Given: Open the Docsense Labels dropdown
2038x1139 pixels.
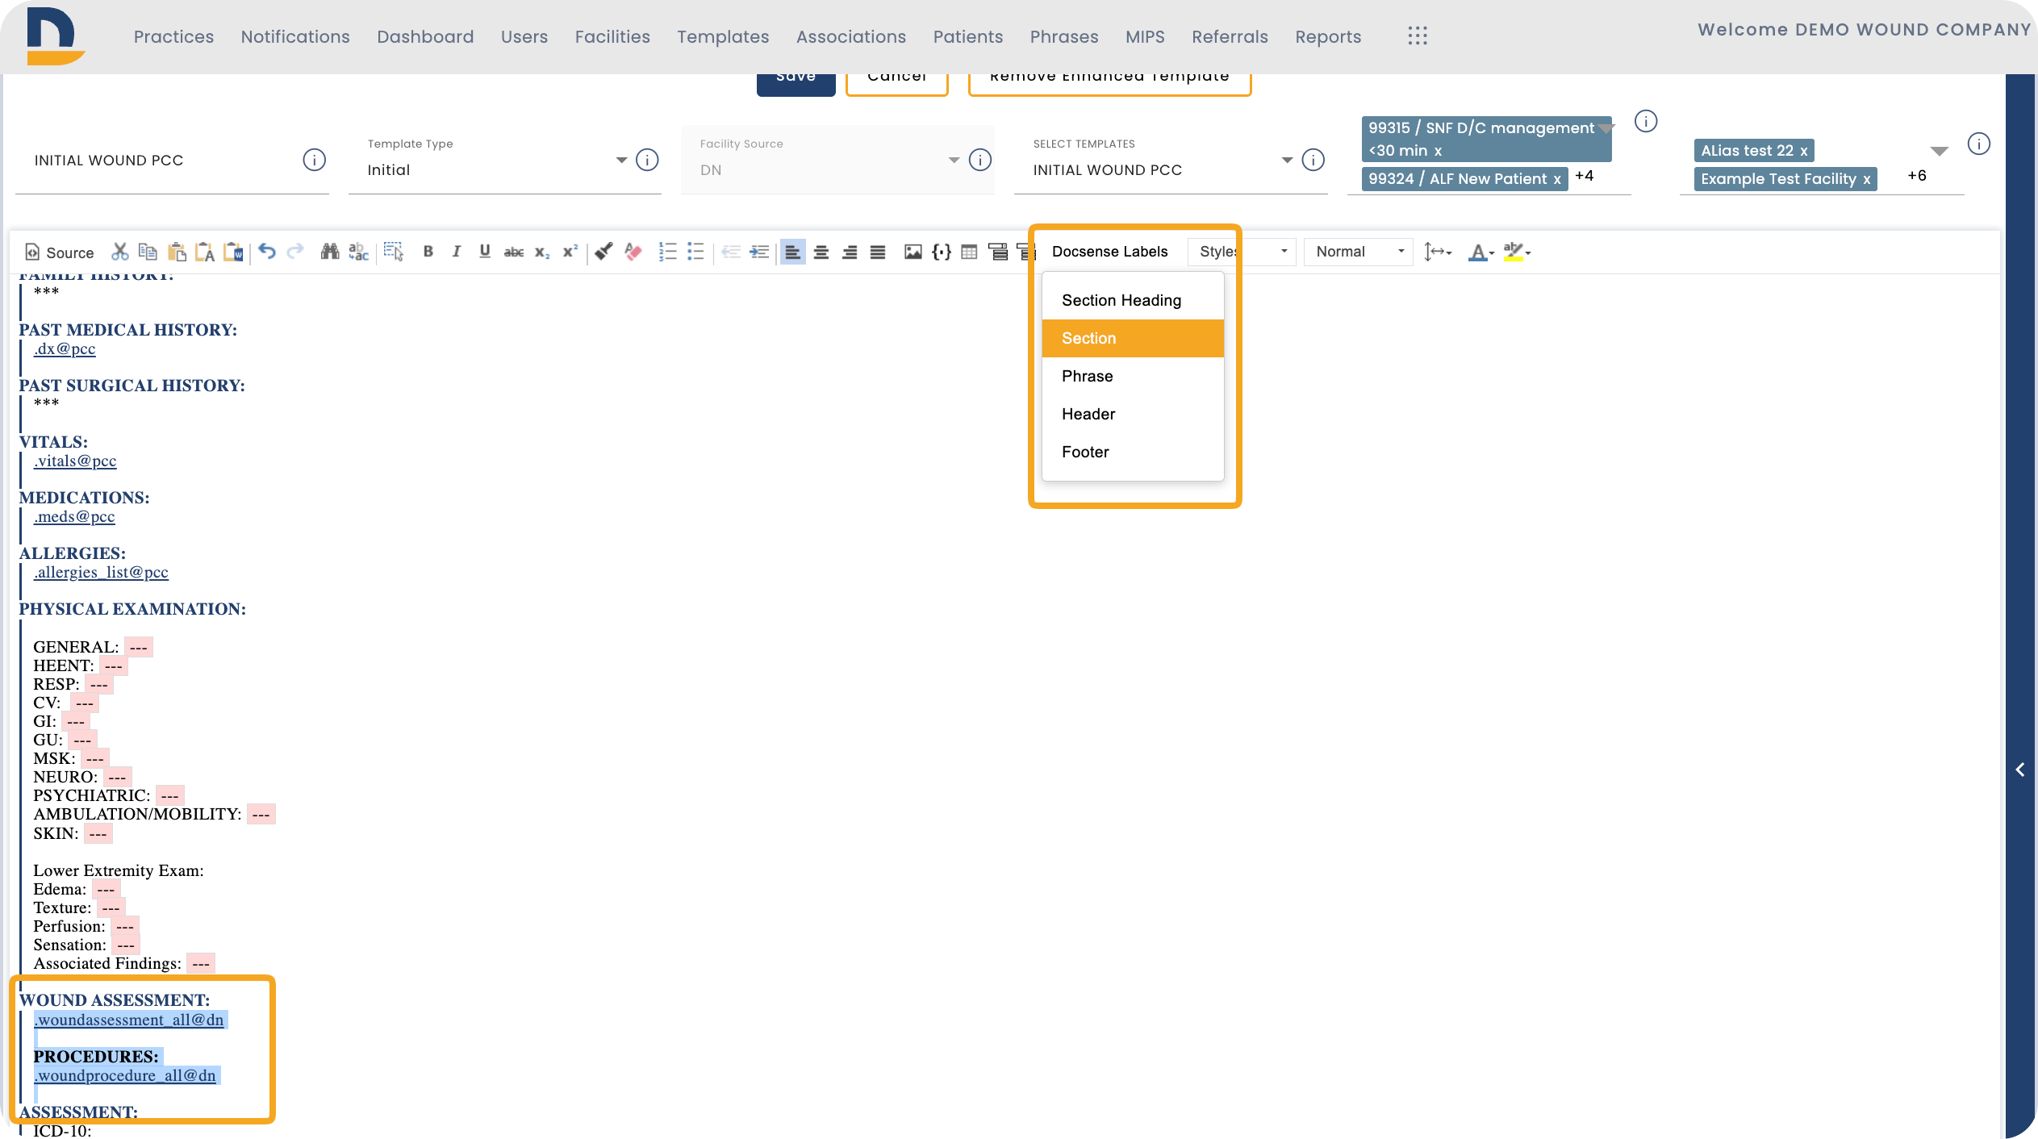Looking at the screenshot, I should (x=1109, y=252).
